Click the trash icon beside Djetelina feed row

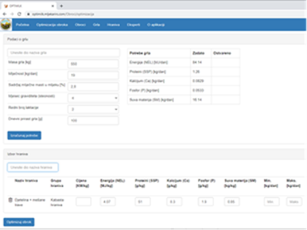[10, 200]
